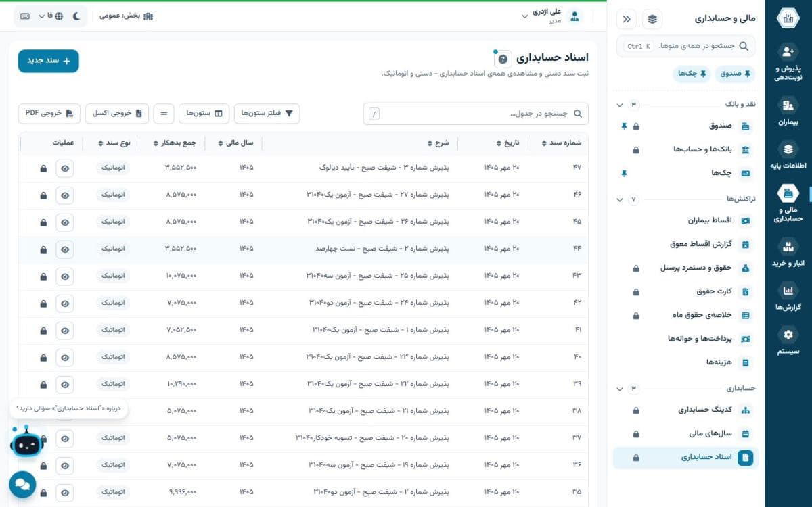This screenshot has height=507, width=812.
Task: Toggle dark mode with the moon icon
Action: (76, 16)
